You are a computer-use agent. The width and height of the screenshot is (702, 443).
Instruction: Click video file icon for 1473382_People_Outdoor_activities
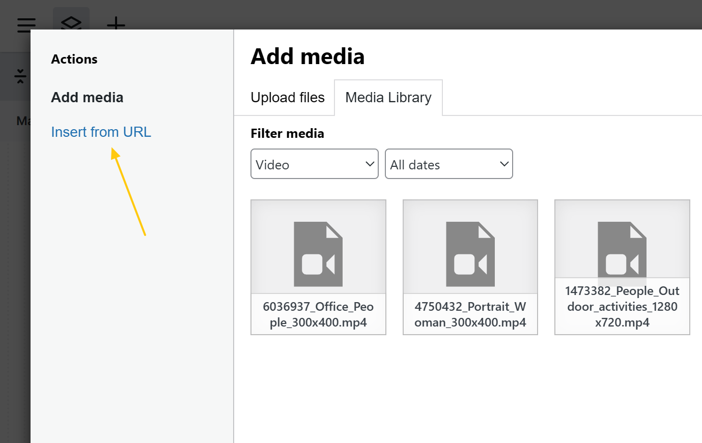click(x=622, y=249)
